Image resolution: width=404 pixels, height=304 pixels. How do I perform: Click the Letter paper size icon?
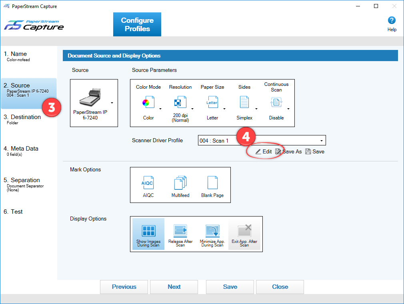click(x=212, y=102)
